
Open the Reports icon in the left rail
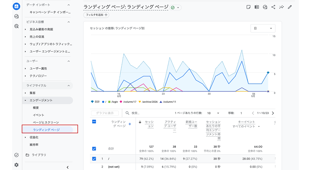(16, 7)
